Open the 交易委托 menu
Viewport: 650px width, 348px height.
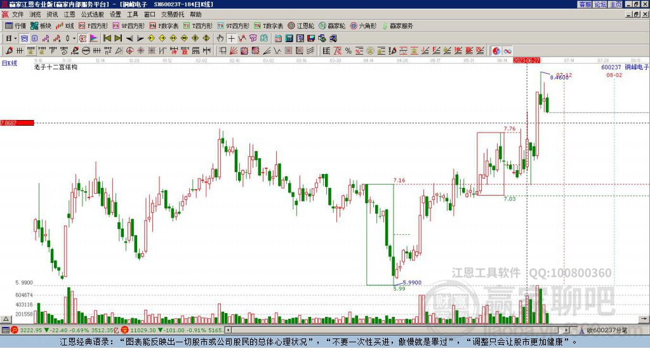pyautogui.click(x=173, y=15)
